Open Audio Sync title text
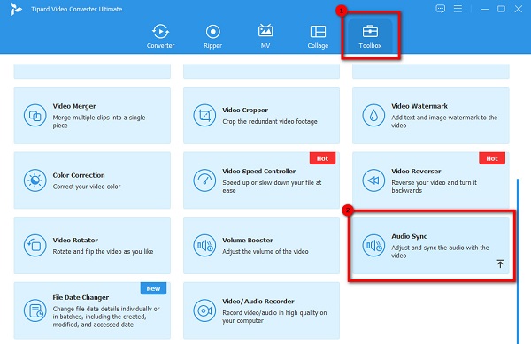This screenshot has width=531, height=344. pos(409,236)
